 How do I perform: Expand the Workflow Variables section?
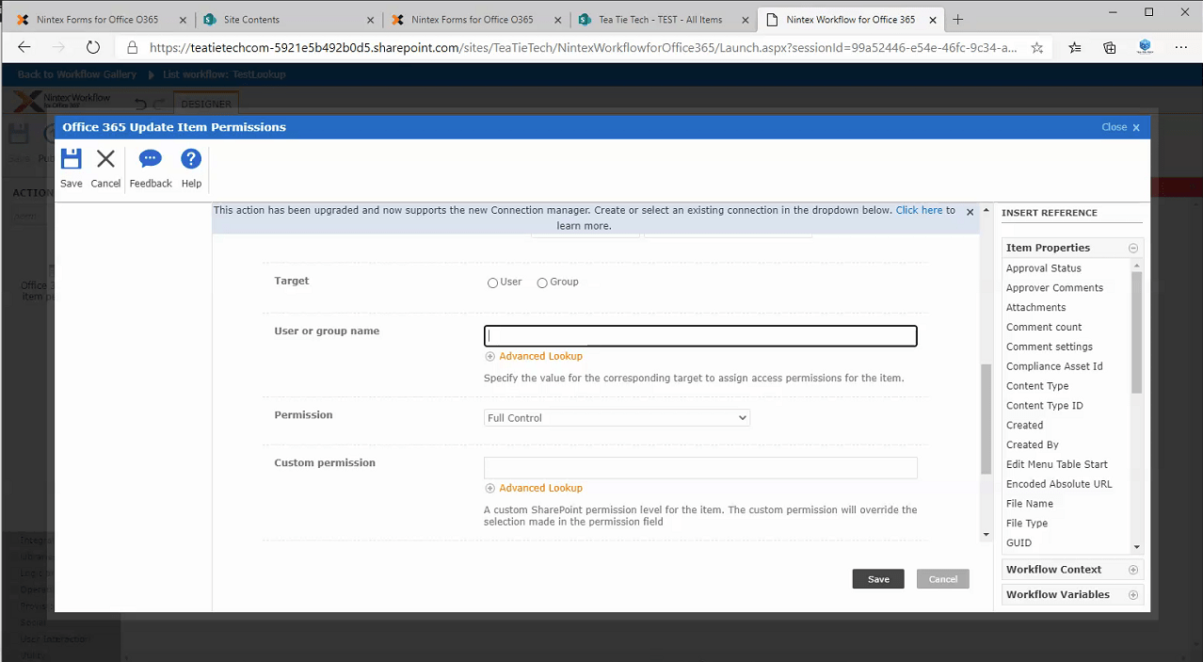[x=1133, y=595]
